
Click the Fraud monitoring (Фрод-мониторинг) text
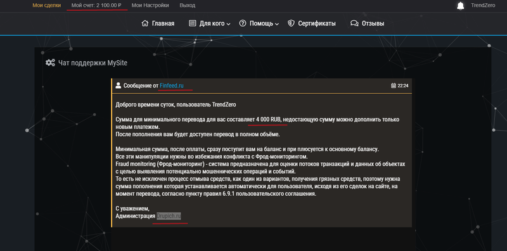[x=160, y=164]
